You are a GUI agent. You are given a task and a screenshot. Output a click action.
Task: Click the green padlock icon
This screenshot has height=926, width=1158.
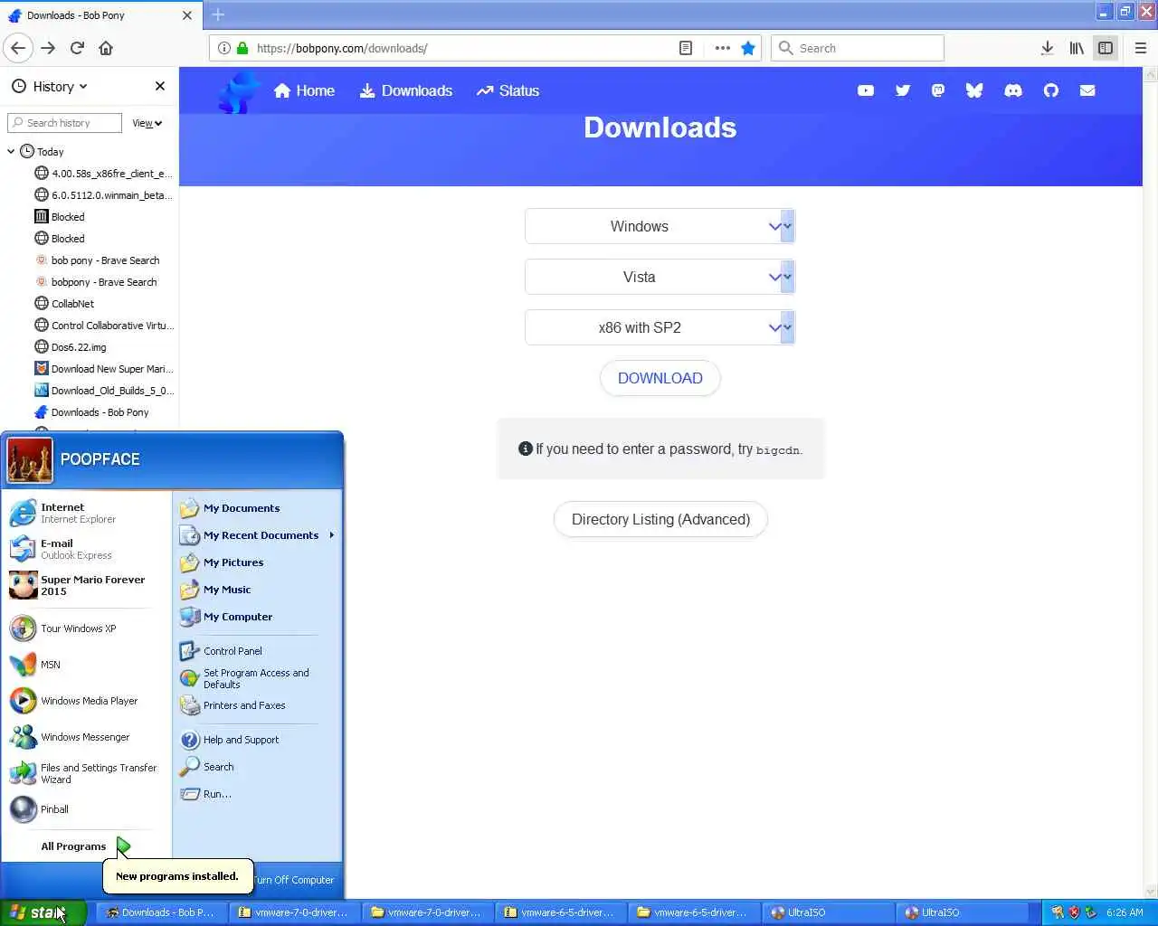tap(242, 48)
